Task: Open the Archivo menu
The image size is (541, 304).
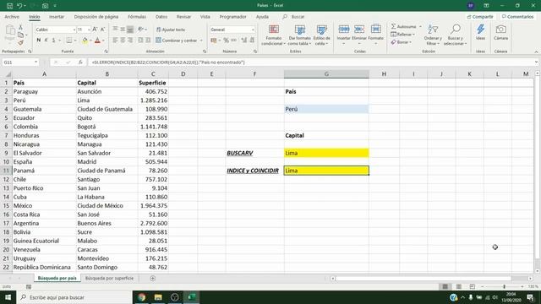Action: click(x=12, y=17)
